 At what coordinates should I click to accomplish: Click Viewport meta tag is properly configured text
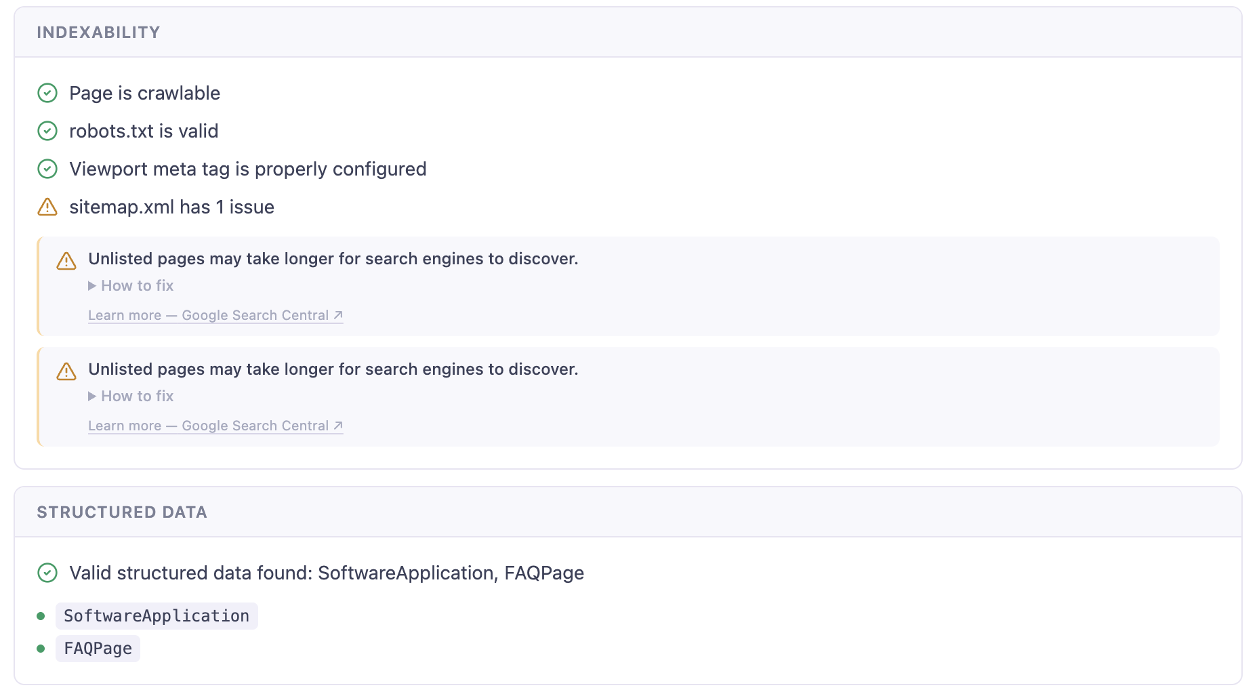point(248,169)
